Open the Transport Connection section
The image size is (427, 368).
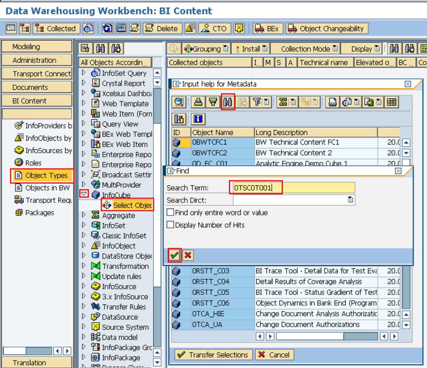[x=37, y=74]
